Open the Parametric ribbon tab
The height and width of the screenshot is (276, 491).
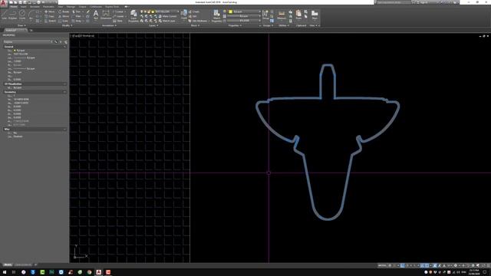click(x=48, y=7)
